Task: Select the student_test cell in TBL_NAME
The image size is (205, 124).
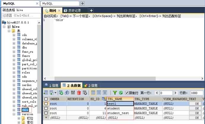Action: tap(120, 113)
